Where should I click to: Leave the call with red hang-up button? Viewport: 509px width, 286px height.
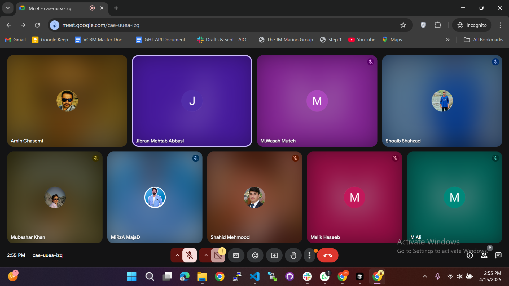(328, 255)
